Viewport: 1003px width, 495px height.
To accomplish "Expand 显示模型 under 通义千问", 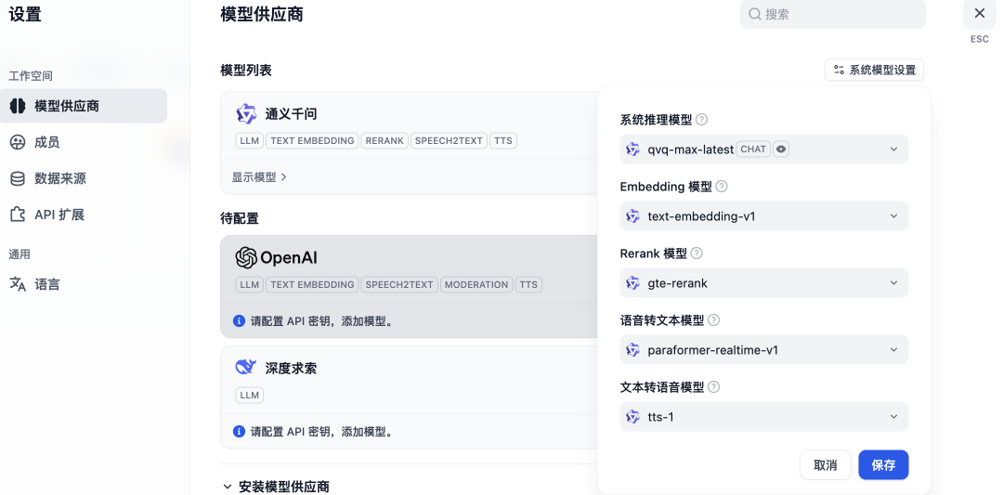I will coord(259,177).
